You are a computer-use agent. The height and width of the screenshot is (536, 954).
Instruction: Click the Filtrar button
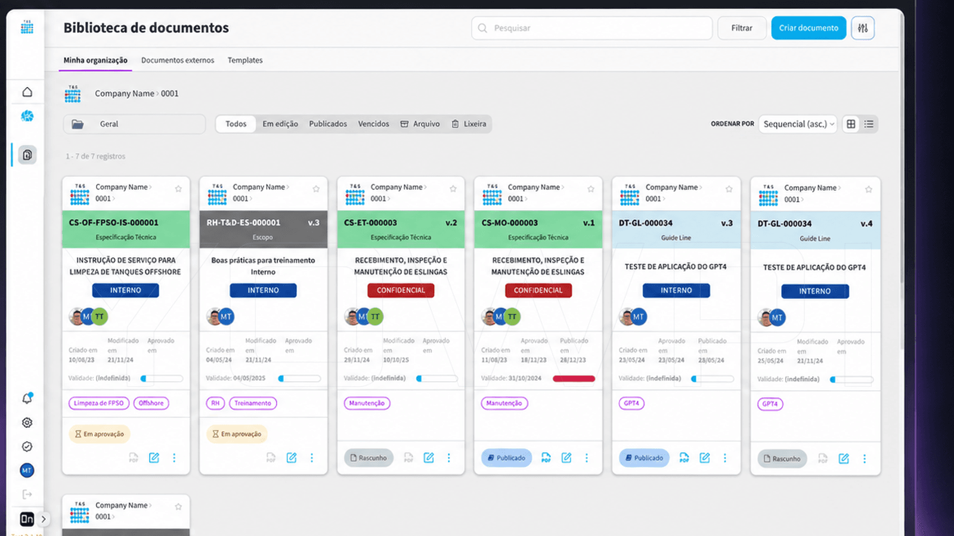[x=742, y=28]
